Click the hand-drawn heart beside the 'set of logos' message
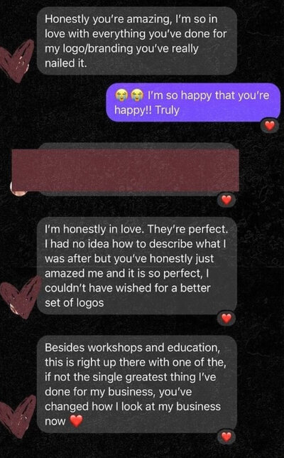Screen dimensions: 284x458 [20, 297]
